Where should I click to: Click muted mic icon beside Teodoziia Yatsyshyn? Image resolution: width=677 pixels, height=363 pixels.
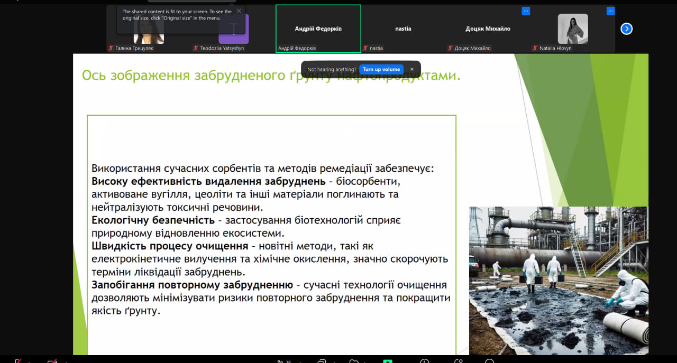pos(196,48)
